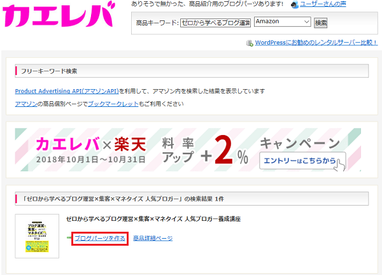Click the 検索 search button
382x275 pixels.
tap(320, 23)
